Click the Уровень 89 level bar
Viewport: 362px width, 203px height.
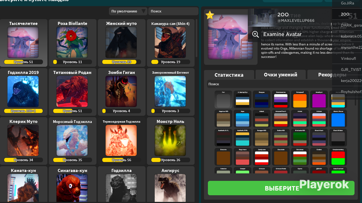[x=121, y=62]
